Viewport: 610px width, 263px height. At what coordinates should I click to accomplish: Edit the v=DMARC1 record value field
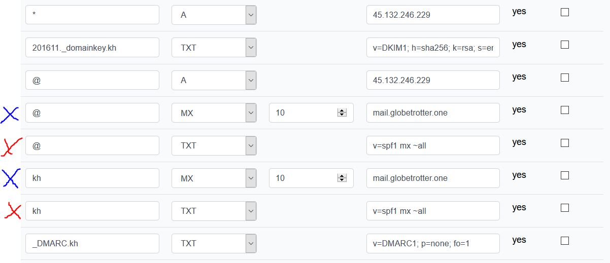pos(433,243)
